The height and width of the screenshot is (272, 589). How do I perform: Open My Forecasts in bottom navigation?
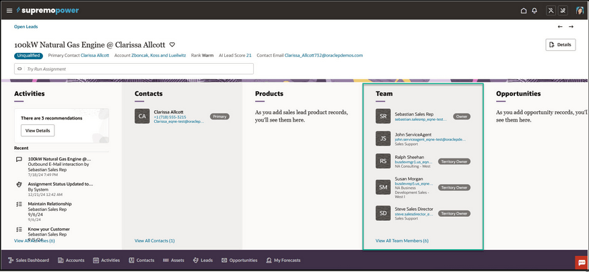[283, 260]
